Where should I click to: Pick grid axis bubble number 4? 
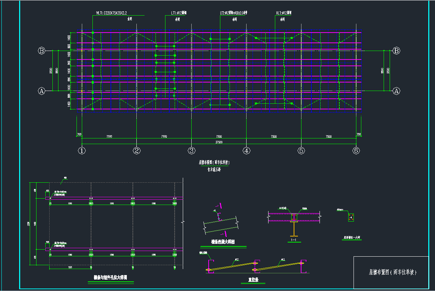click(x=247, y=150)
